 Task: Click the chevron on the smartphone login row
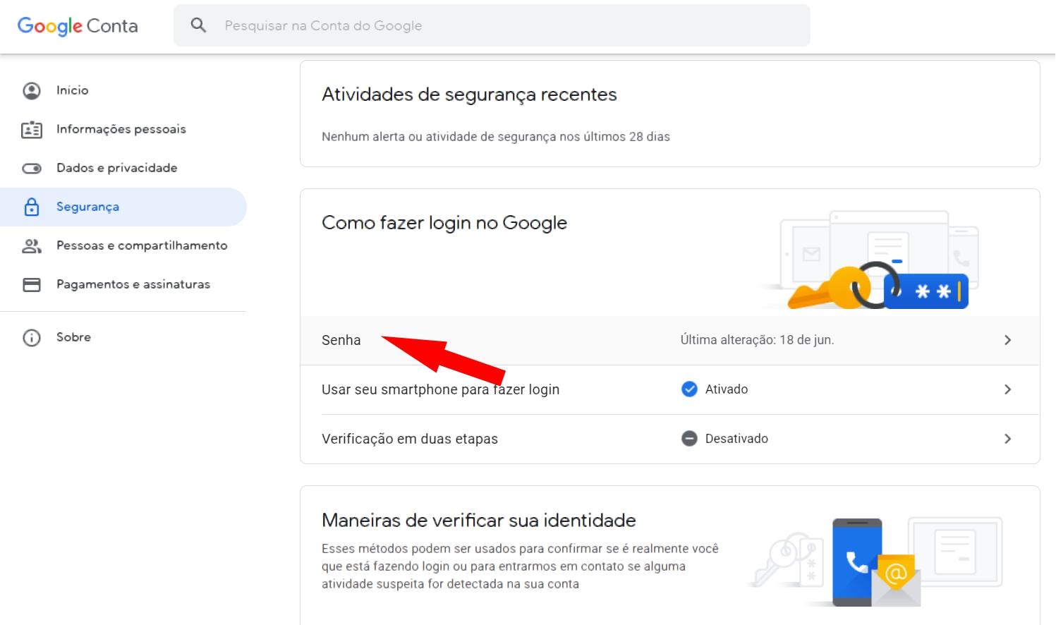click(1007, 389)
